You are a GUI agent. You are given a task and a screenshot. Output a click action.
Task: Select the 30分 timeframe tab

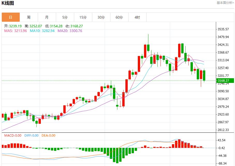101,17
